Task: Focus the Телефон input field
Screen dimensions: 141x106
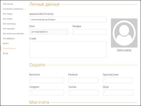Action: coord(89,32)
